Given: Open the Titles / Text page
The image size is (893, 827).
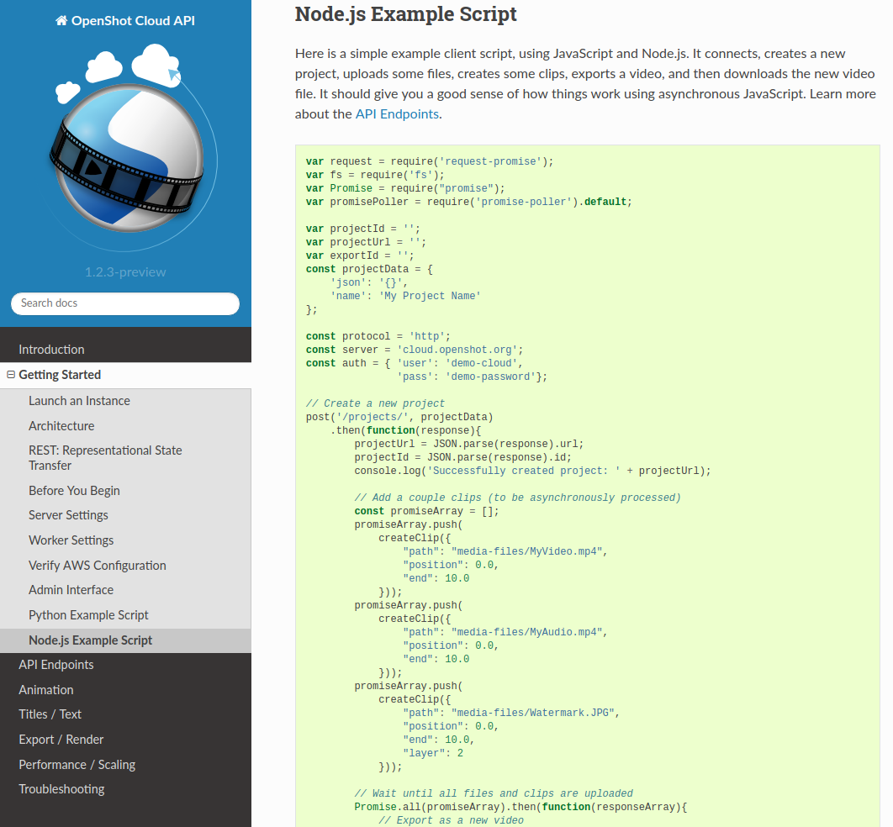Looking at the screenshot, I should coord(49,714).
